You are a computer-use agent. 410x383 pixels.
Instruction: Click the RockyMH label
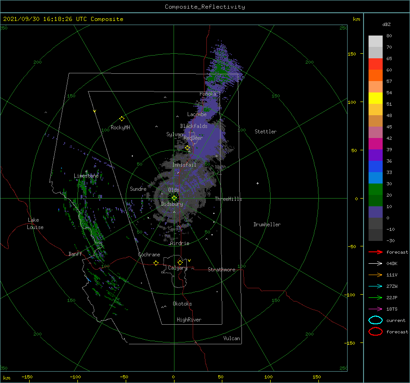pos(120,128)
